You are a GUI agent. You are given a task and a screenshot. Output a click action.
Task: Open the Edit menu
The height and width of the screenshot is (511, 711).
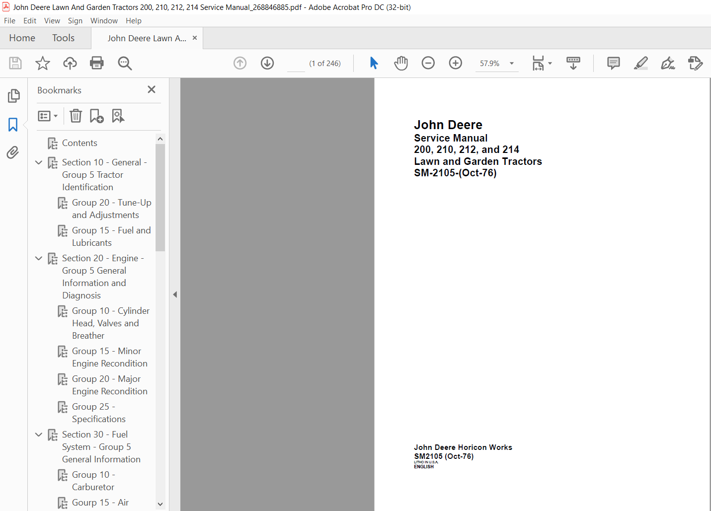(30, 21)
